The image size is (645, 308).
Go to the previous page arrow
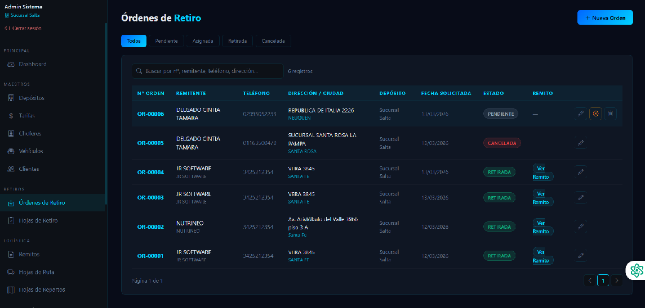590,280
